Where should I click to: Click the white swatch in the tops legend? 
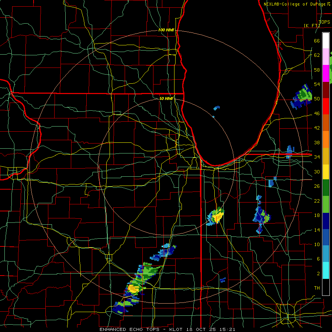point(326,41)
